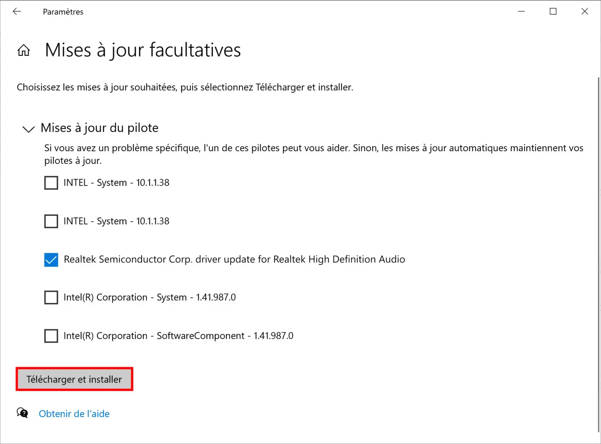Click Télécharger et installer
Screen dimensions: 601x444
pyautogui.click(x=74, y=379)
